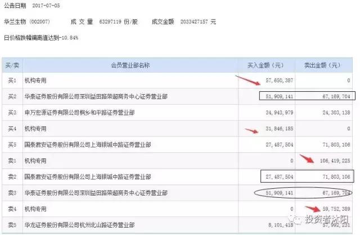Click 机构专用 in the 卖1 row
Screen dimensions: 360x235
pos(35,161)
